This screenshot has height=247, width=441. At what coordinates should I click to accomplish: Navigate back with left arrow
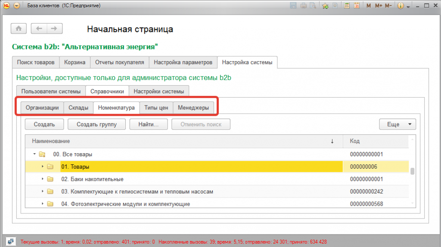[39, 28]
